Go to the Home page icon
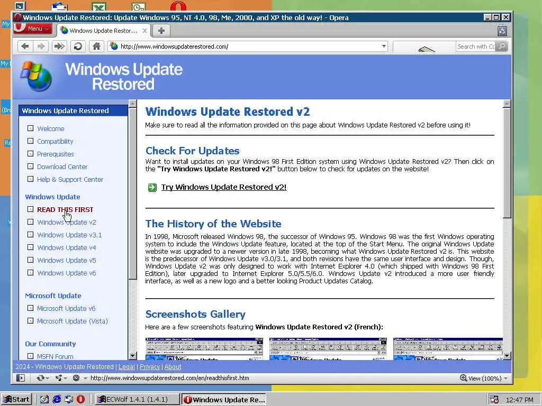542x406 pixels. tap(96, 47)
